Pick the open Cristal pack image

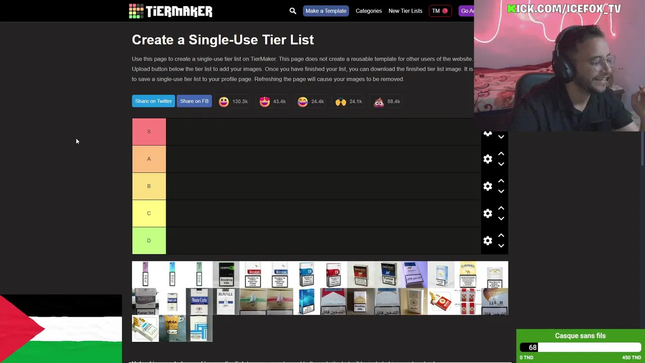145,329
